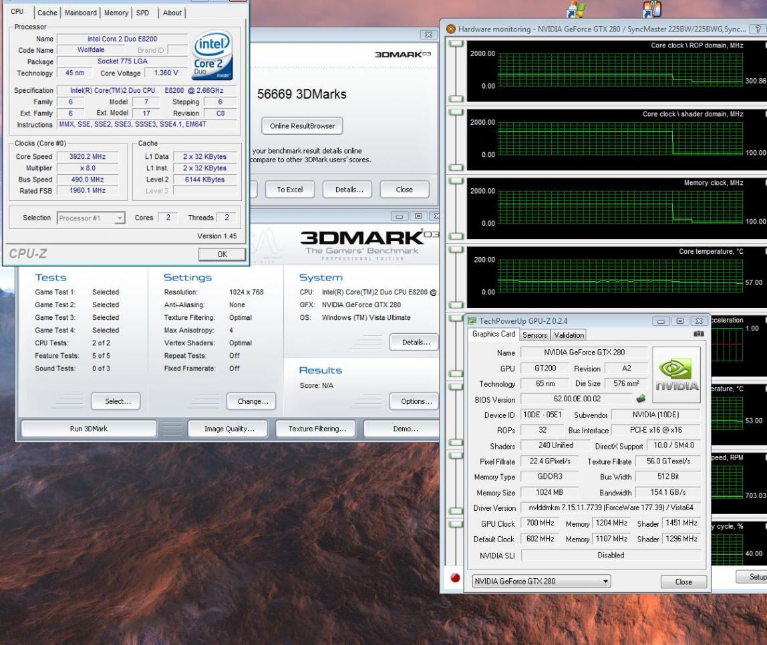The image size is (767, 645).
Task: Open Details in the 3DMark score window
Action: 348,189
